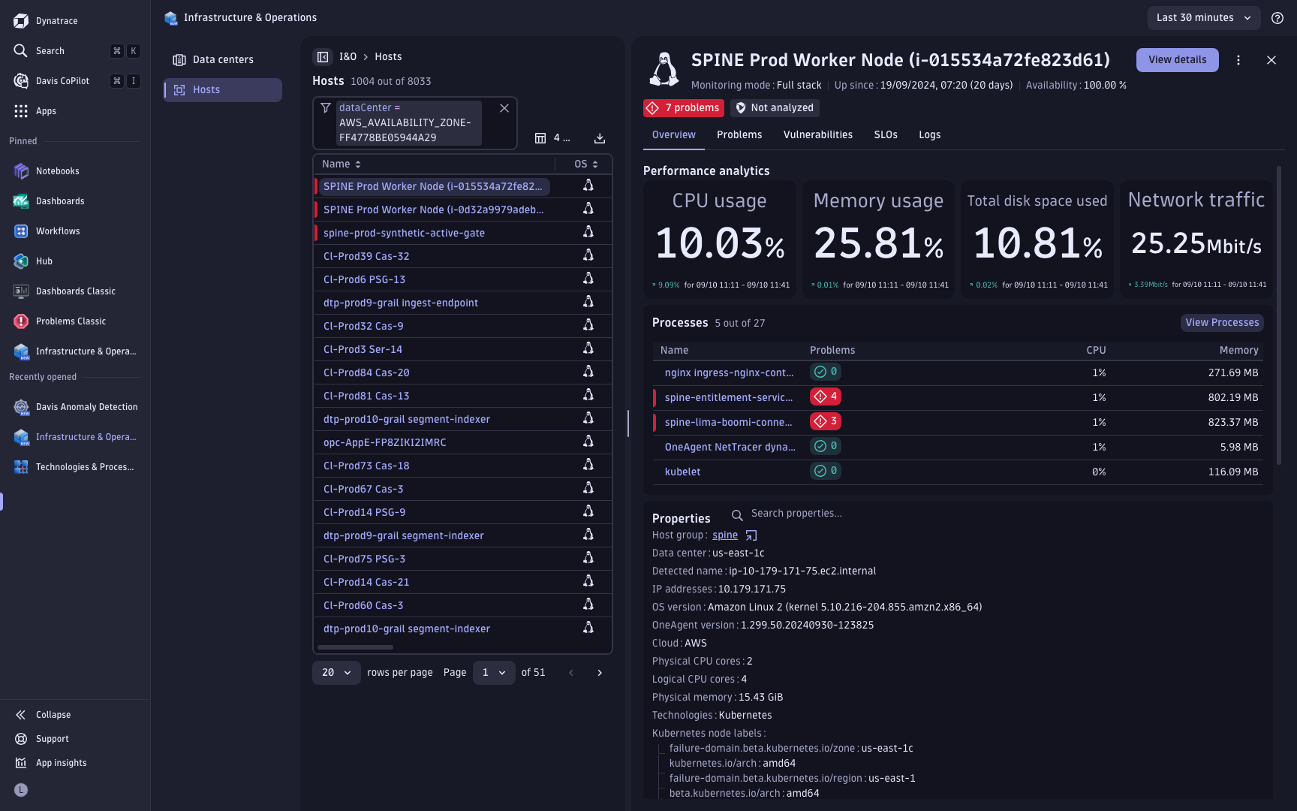Viewport: 1297px width, 811px height.
Task: Open host group spine in new view
Action: (751, 535)
